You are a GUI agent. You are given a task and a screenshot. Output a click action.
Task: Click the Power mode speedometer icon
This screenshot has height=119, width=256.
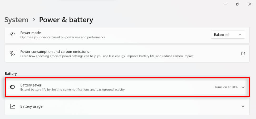pyautogui.click(x=12, y=35)
